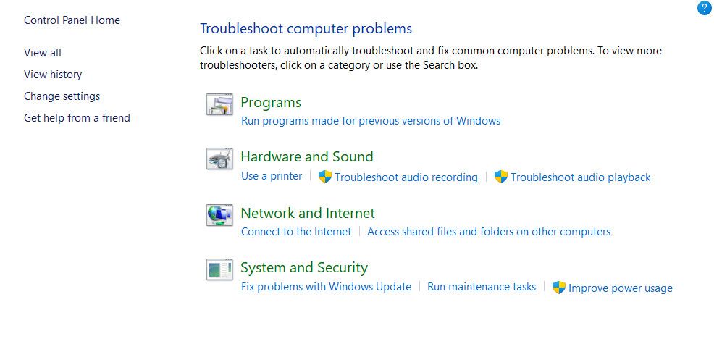Open Change settings in the sidebar
The image size is (714, 344).
pos(62,96)
